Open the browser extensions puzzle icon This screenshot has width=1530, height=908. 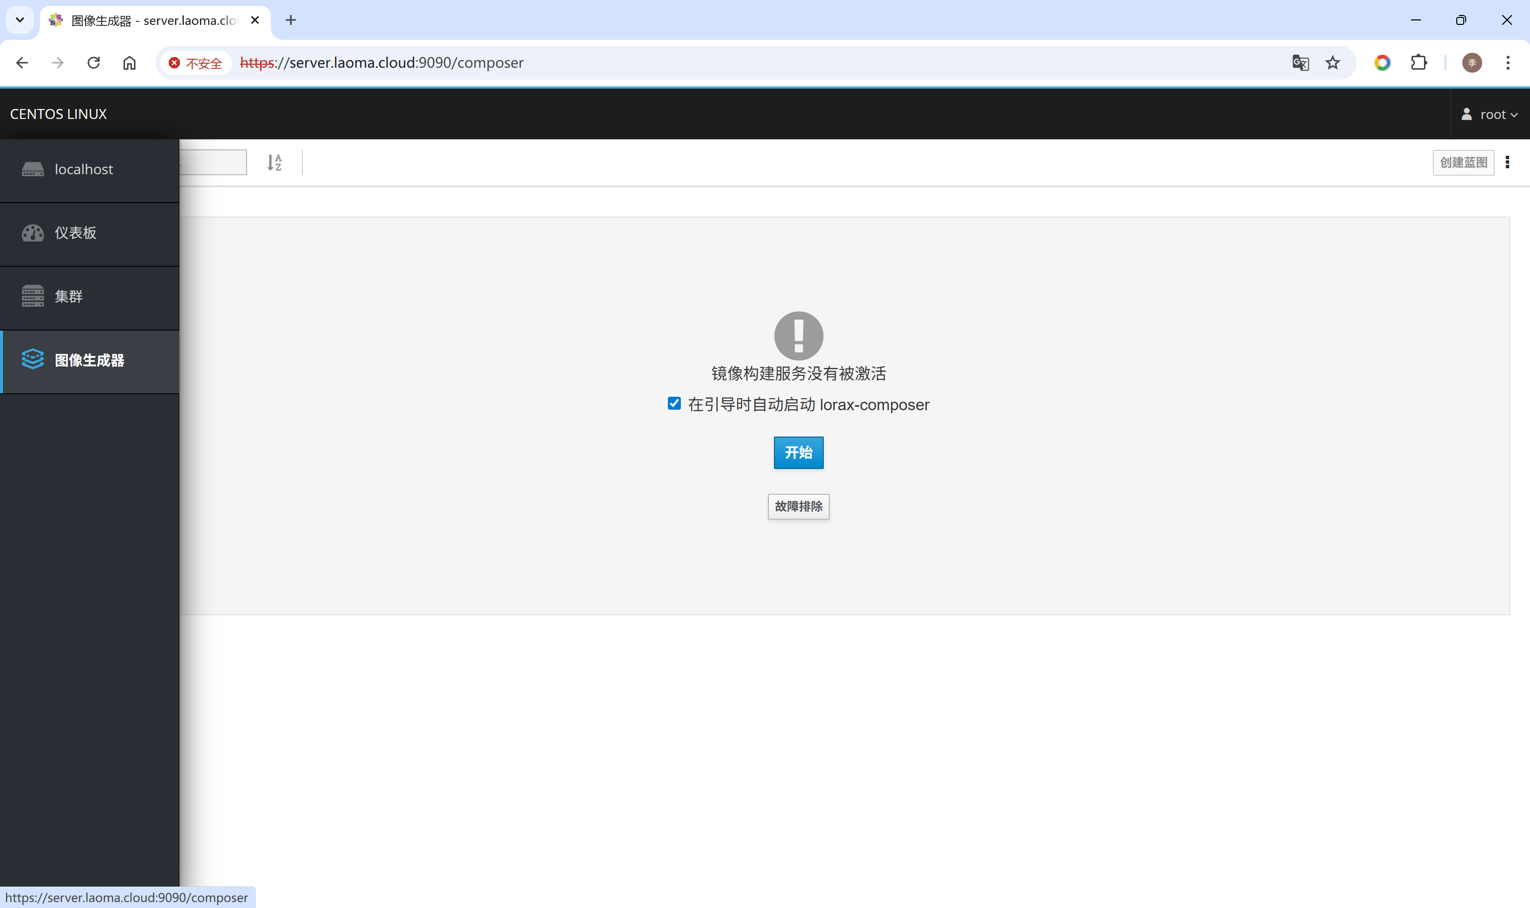point(1418,62)
